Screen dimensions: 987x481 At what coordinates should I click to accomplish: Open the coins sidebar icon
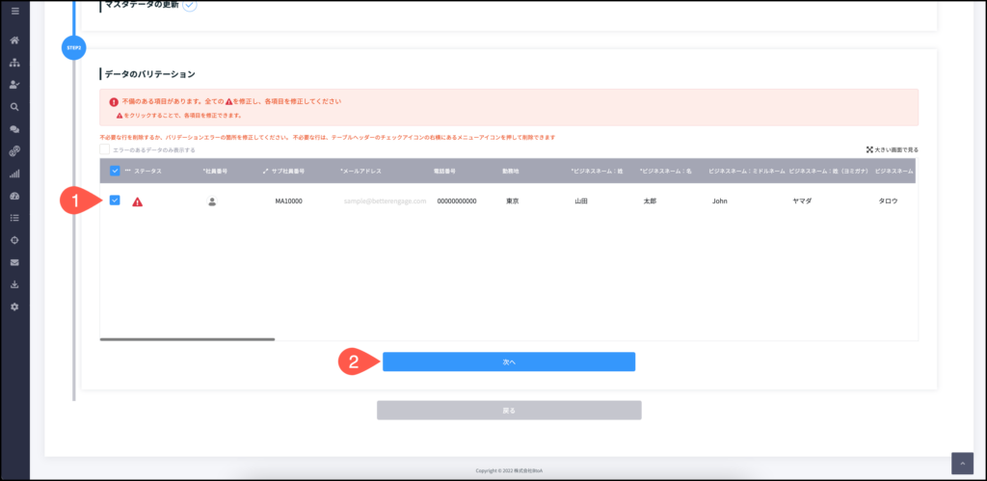15,151
